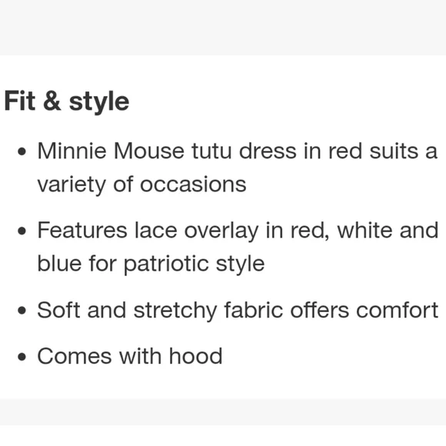Click the bullet dot before Minnie Mouse
446x446 pixels.
coord(22,151)
